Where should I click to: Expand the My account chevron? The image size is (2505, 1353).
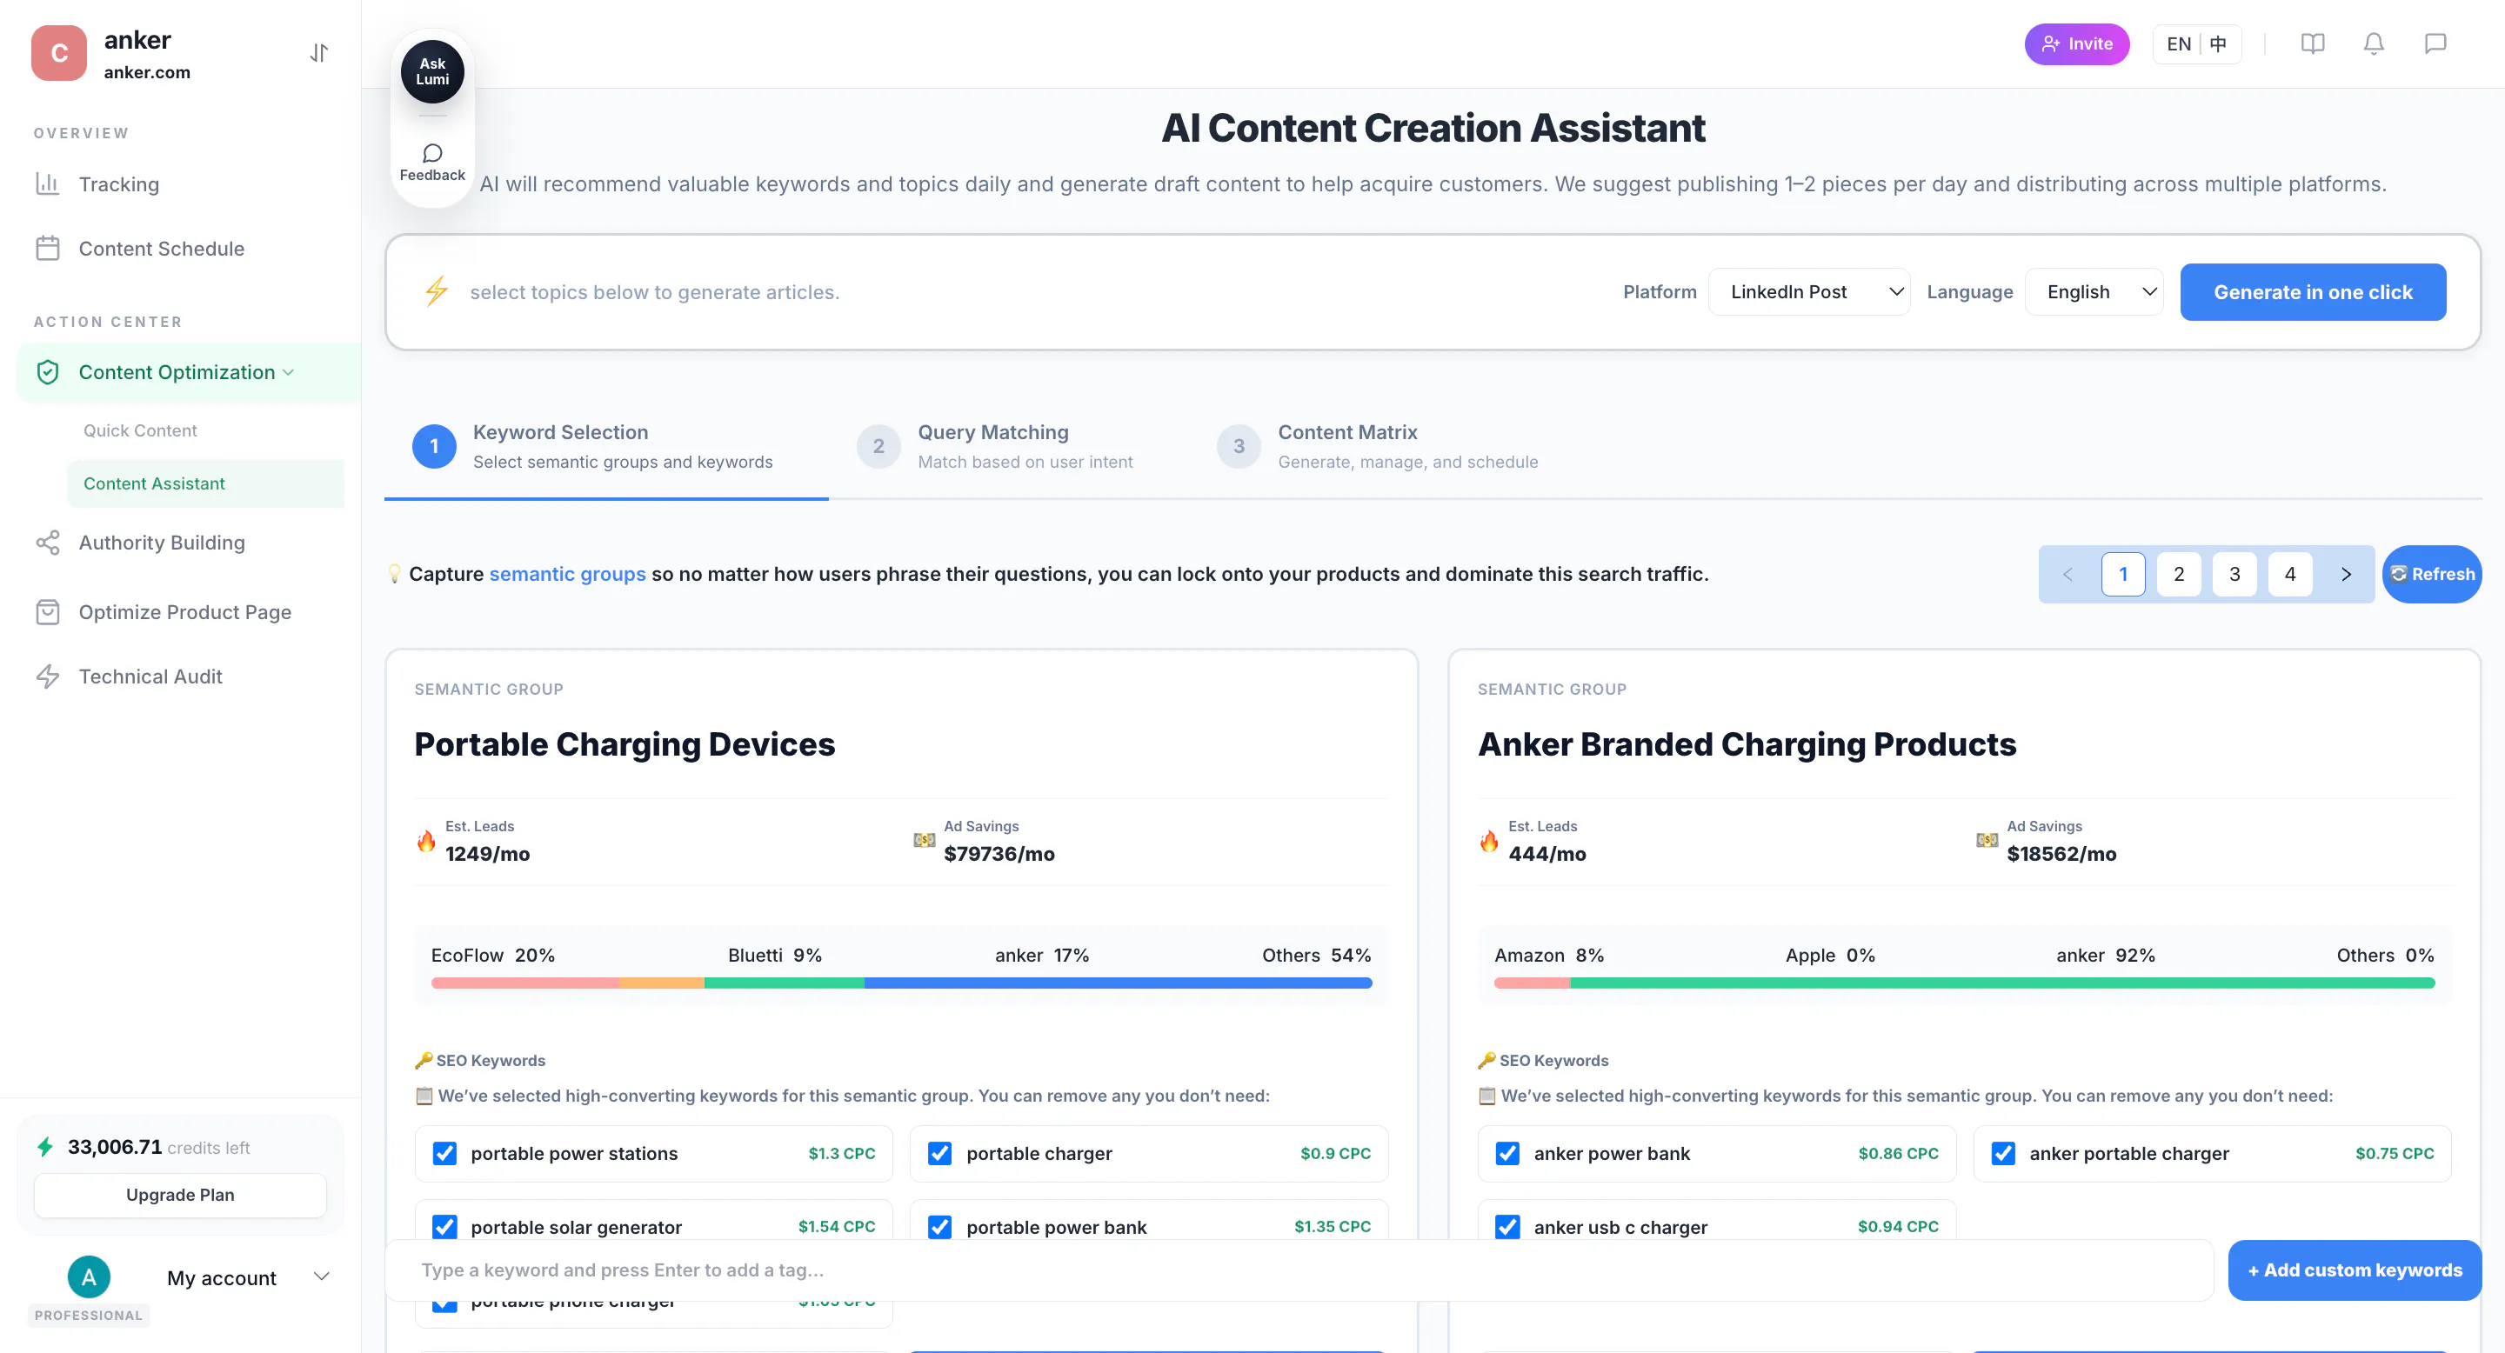322,1276
